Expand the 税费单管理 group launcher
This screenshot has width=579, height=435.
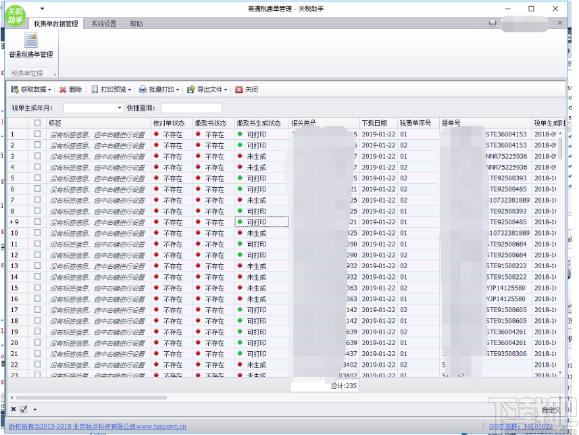point(55,74)
